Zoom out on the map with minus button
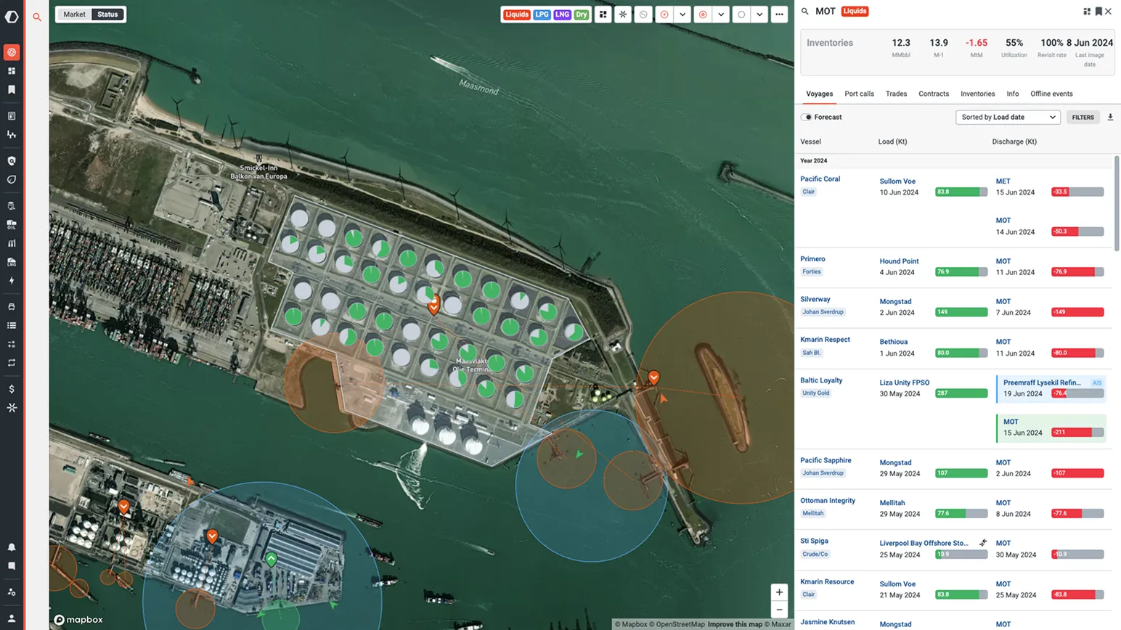This screenshot has width=1121, height=630. pos(779,610)
